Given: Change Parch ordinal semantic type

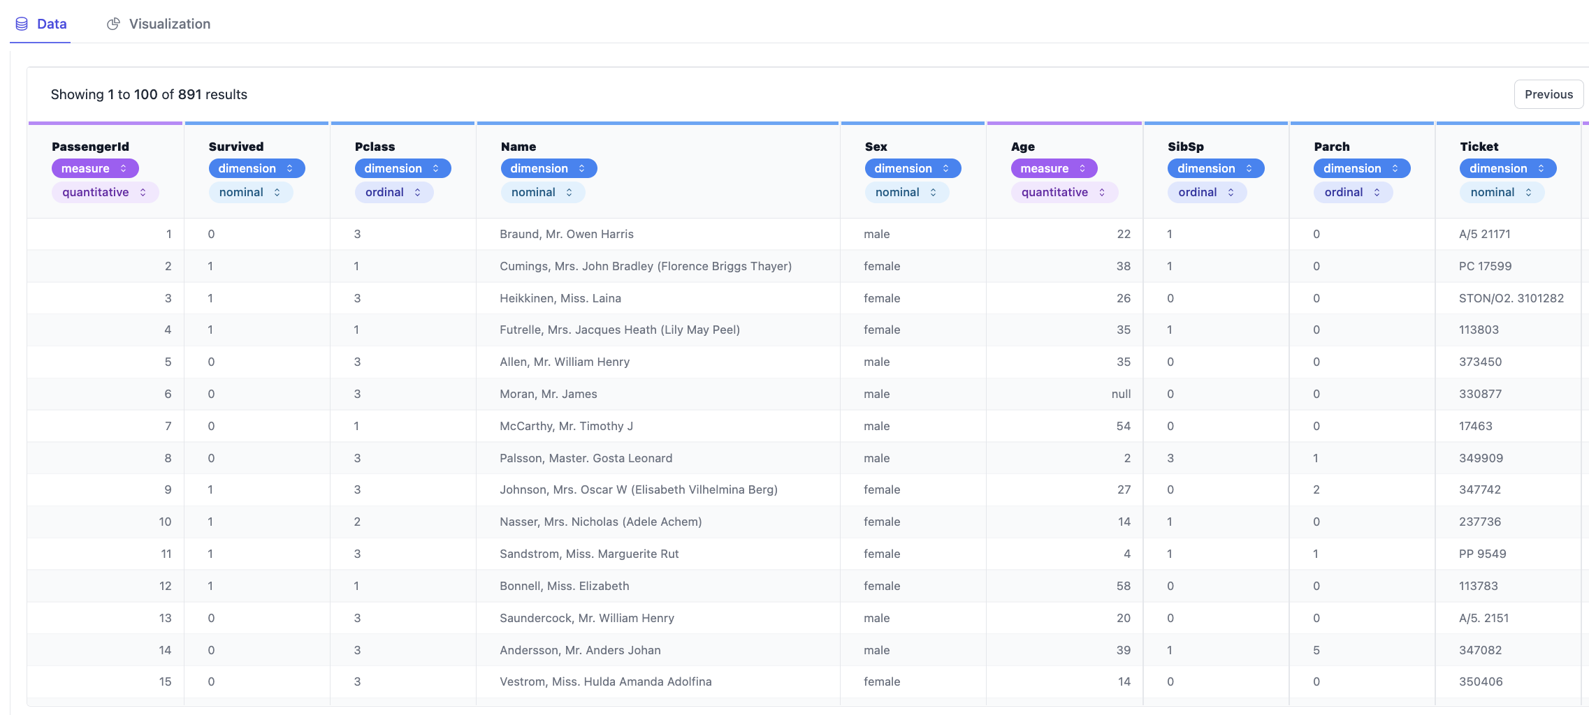Looking at the screenshot, I should (1353, 192).
